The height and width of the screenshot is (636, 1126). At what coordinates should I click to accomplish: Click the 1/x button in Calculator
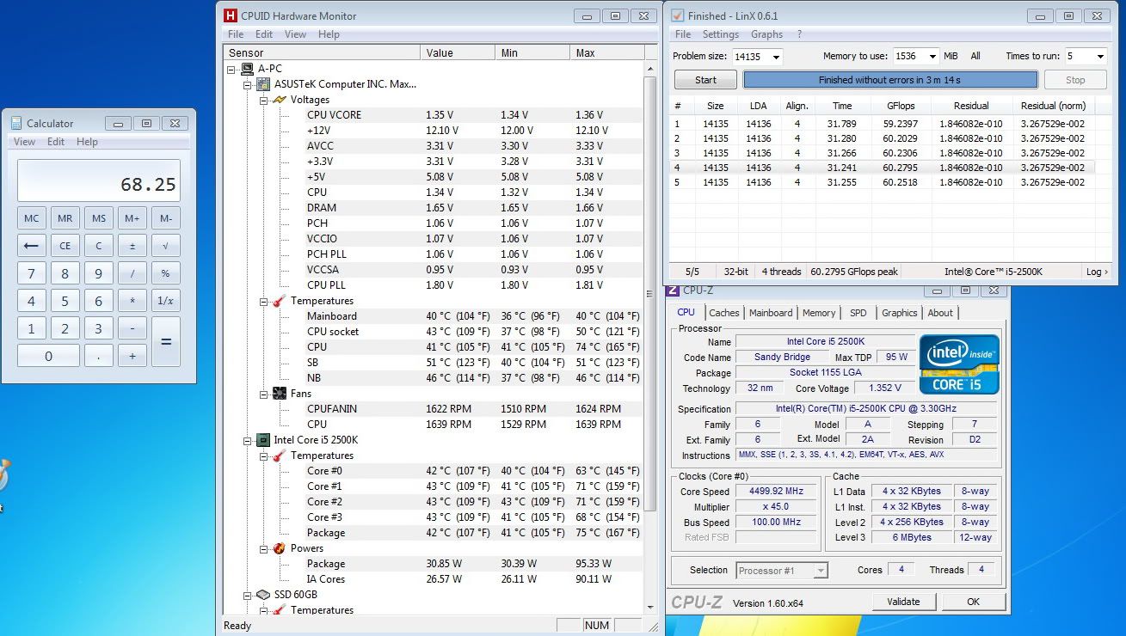pos(165,301)
